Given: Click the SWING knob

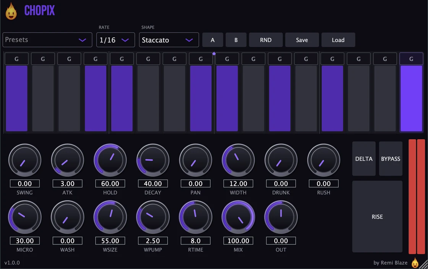Looking at the screenshot, I should coord(25,160).
